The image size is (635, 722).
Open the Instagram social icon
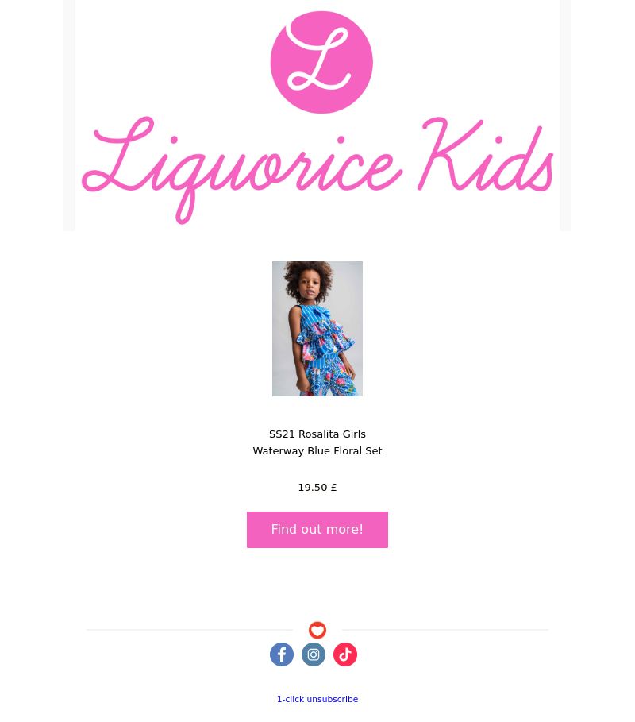pyautogui.click(x=314, y=654)
